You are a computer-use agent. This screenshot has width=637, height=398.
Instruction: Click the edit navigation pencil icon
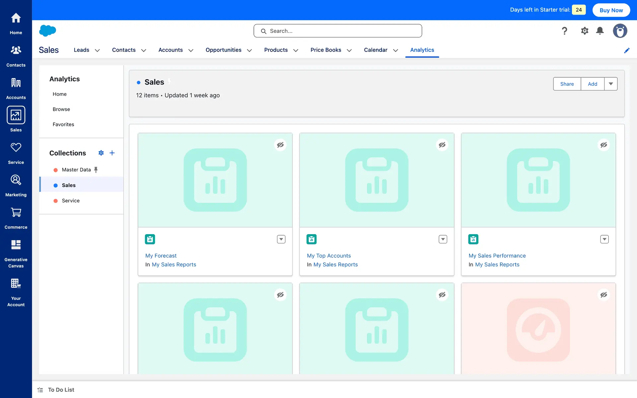(x=627, y=50)
